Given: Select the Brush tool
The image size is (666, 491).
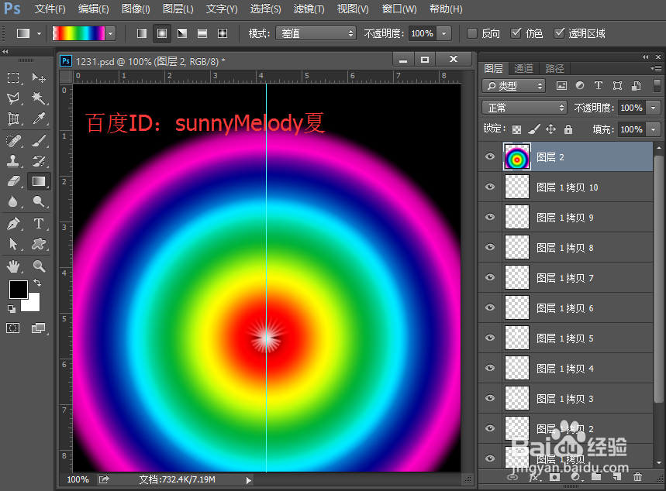Looking at the screenshot, I should coord(39,140).
